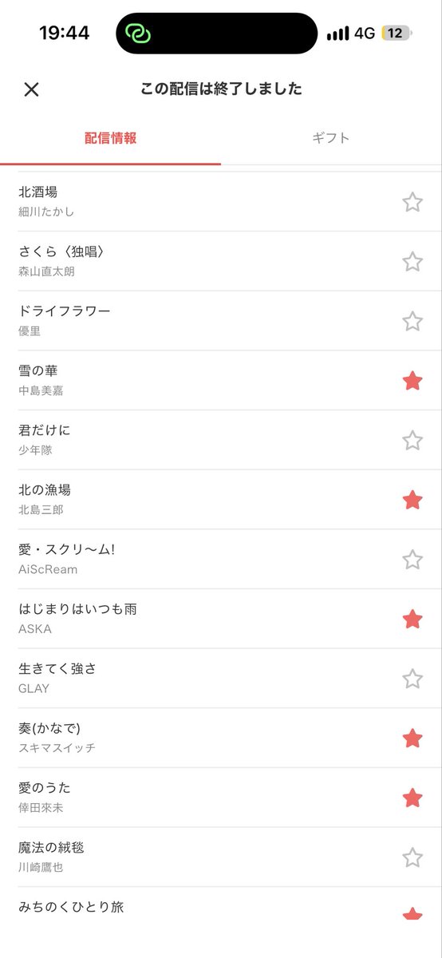
Task: Select the 愛のうた song title
Action: 45,788
